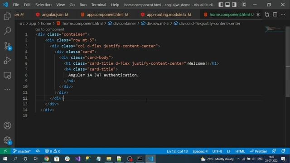The width and height of the screenshot is (290, 163).
Task: Expand the home.component.html breadcrumb
Action: [x=80, y=24]
